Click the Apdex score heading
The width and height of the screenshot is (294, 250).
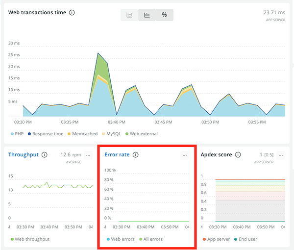[x=217, y=155]
